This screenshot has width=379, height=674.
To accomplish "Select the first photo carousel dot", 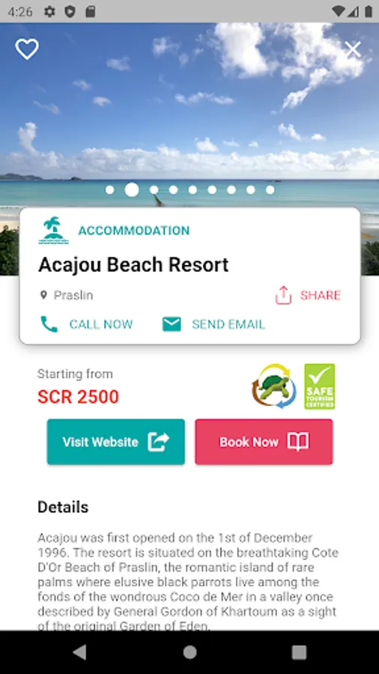I will (110, 189).
